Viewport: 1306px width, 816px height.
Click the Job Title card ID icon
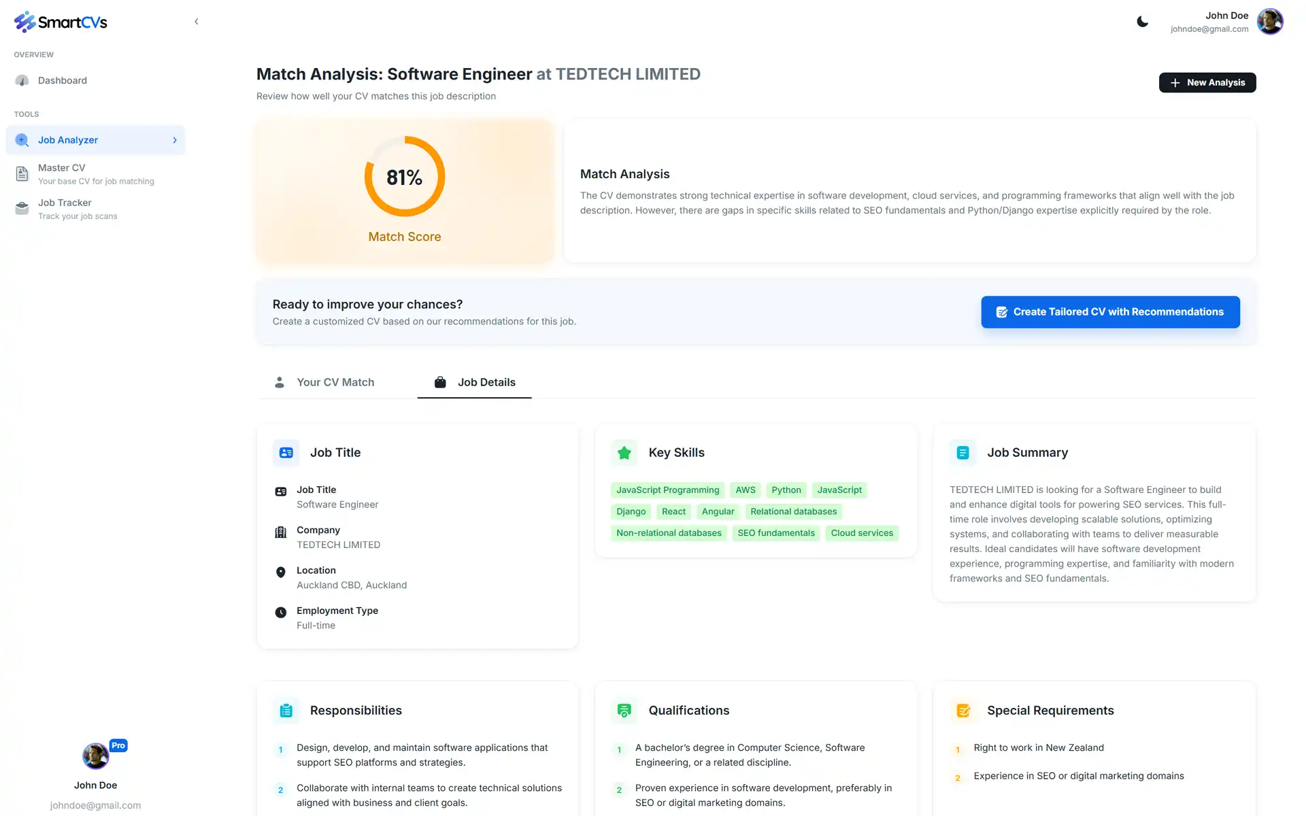286,453
